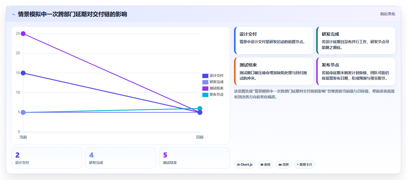Click the chart summary paragraph text

pos(315,94)
